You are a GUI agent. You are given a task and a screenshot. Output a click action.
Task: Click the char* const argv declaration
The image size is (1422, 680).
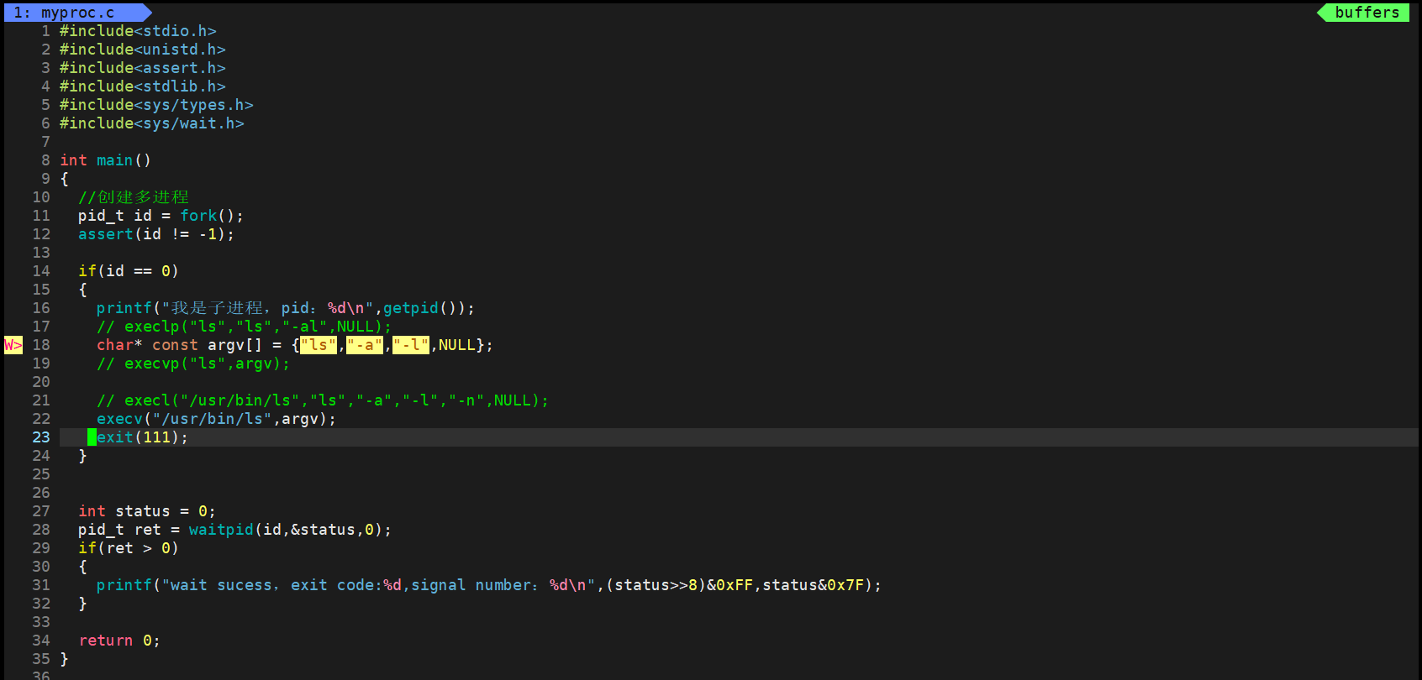pos(295,345)
